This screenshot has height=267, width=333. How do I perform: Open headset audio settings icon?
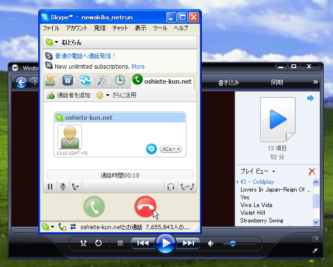[x=171, y=187]
